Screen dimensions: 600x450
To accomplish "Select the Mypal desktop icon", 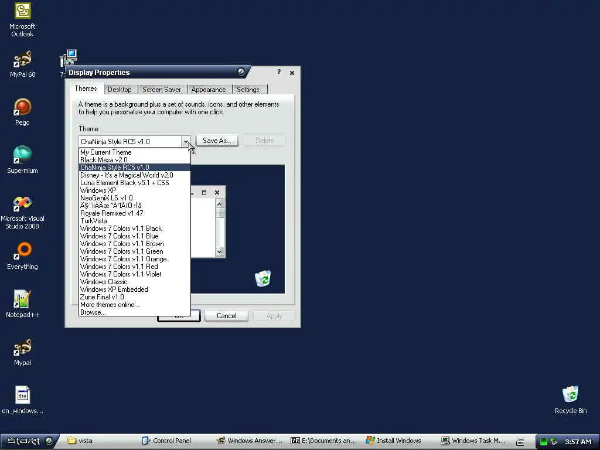I will pyautogui.click(x=23, y=352).
